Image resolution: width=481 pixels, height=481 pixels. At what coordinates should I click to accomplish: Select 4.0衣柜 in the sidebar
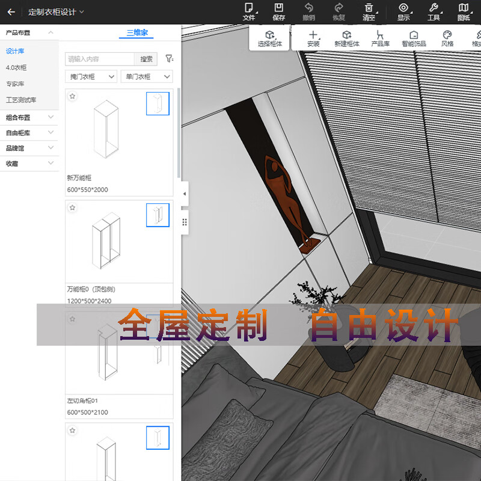16,68
